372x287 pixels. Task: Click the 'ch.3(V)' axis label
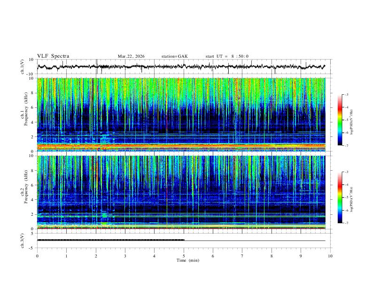(x=23, y=241)
